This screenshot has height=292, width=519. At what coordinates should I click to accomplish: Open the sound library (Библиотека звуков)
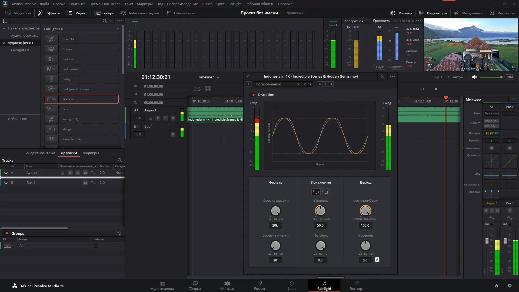(140, 13)
